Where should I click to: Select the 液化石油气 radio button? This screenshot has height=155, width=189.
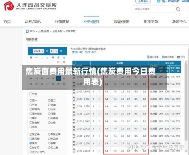point(31,152)
